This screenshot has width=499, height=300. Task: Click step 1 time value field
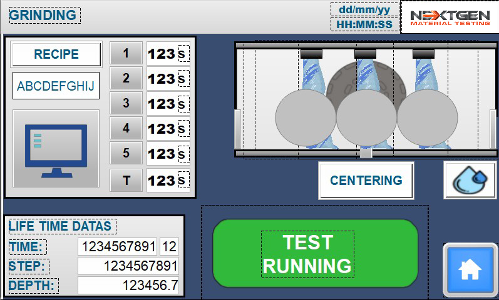point(162,54)
